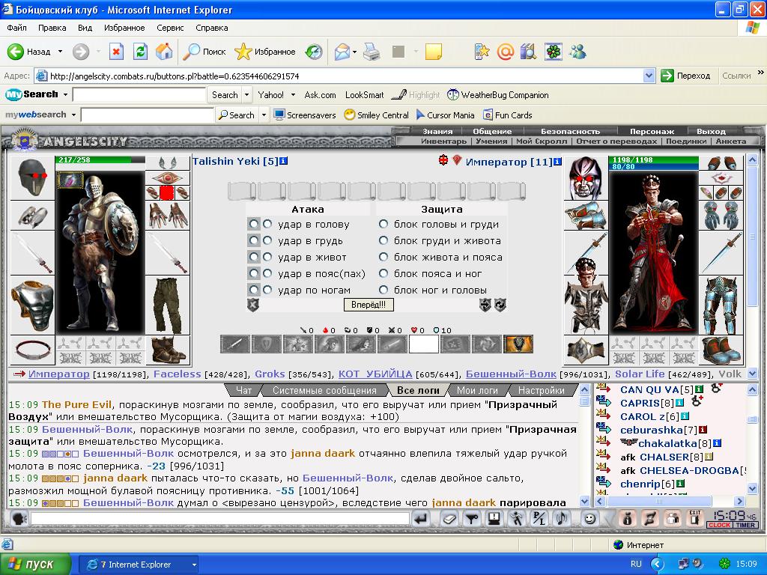Image resolution: width=767 pixels, height=575 pixels.
Task: Select the блок ног и головы radio
Action: point(383,290)
